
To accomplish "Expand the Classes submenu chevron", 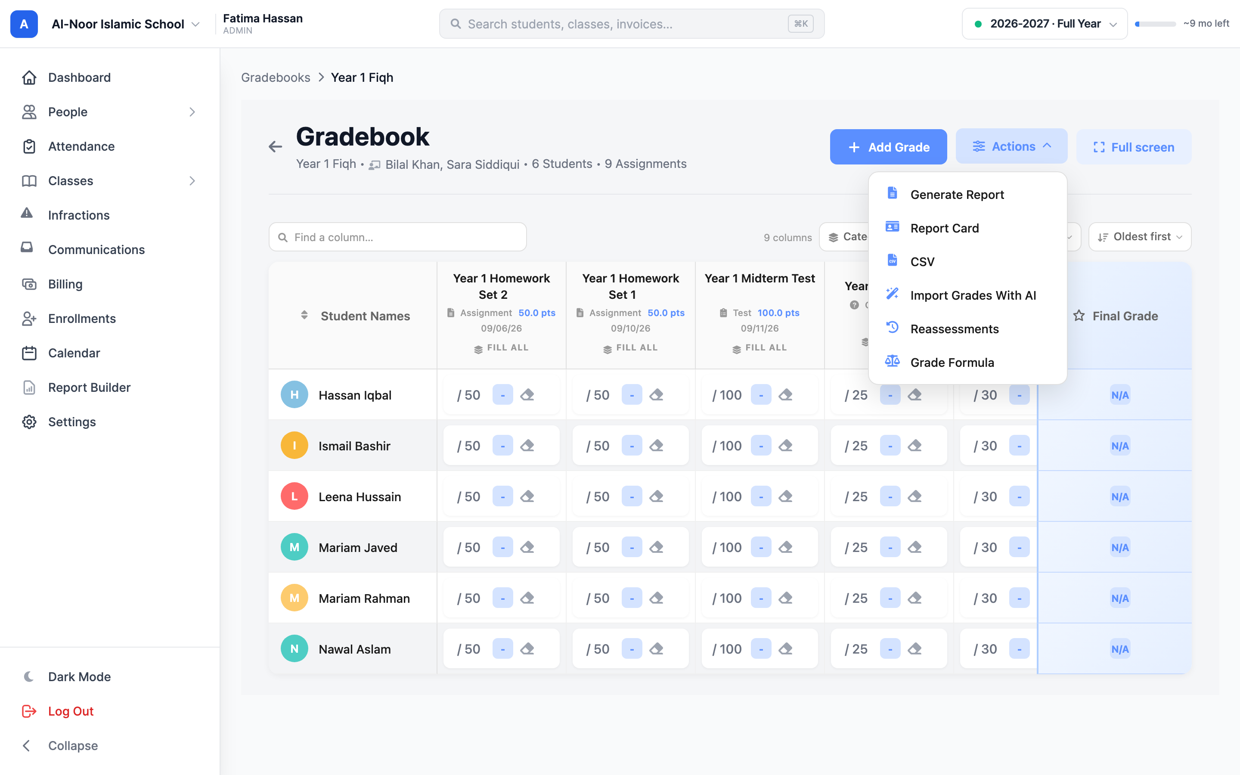I will (x=192, y=180).
